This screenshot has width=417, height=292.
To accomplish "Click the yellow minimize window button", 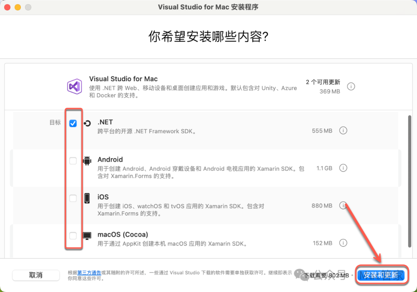I will coord(18,7).
